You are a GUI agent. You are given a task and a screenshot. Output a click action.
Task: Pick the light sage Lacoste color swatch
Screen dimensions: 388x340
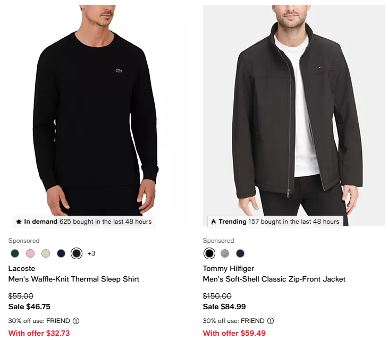(x=46, y=253)
